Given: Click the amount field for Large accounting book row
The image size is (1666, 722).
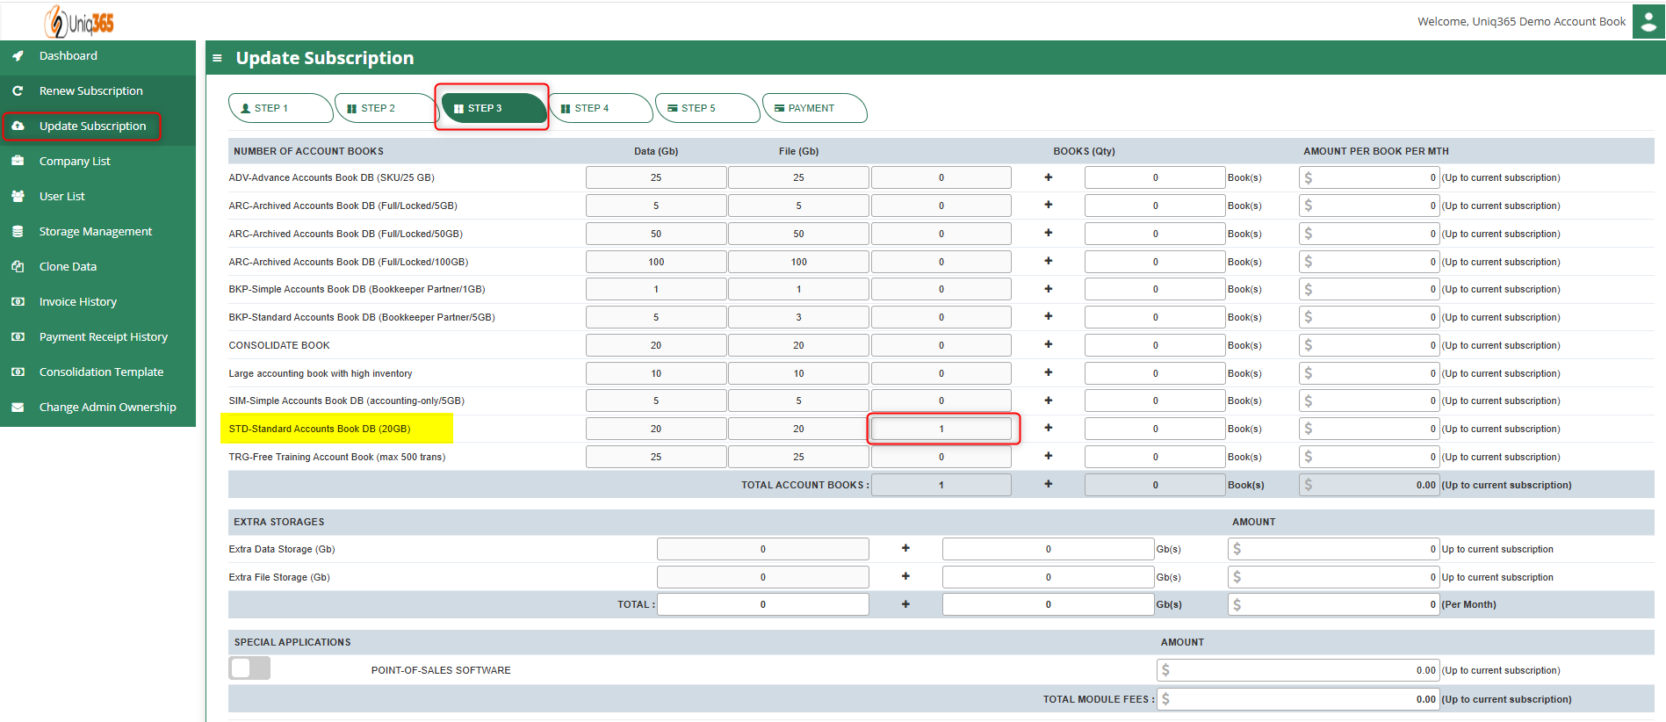Looking at the screenshot, I should tap(1369, 373).
